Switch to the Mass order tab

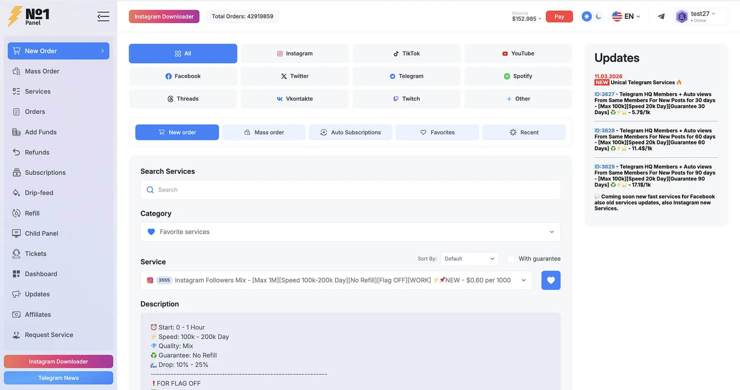(264, 132)
